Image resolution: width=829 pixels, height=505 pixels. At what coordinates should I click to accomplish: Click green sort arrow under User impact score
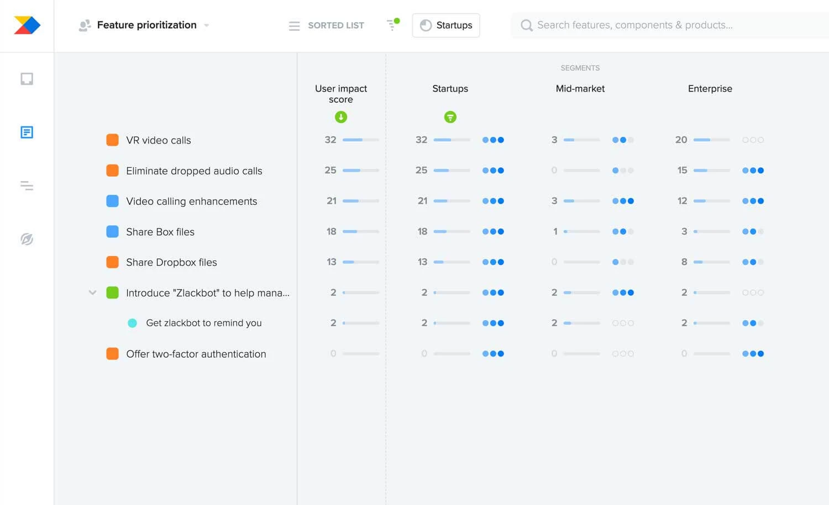[x=341, y=117]
